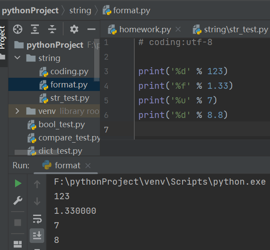This screenshot has width=270, height=250.
Task: Rerun format with the green play icon
Action: (x=18, y=183)
